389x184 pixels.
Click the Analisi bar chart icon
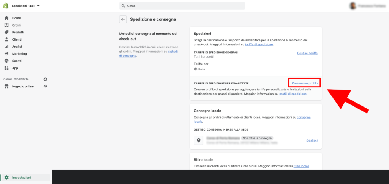(7, 47)
